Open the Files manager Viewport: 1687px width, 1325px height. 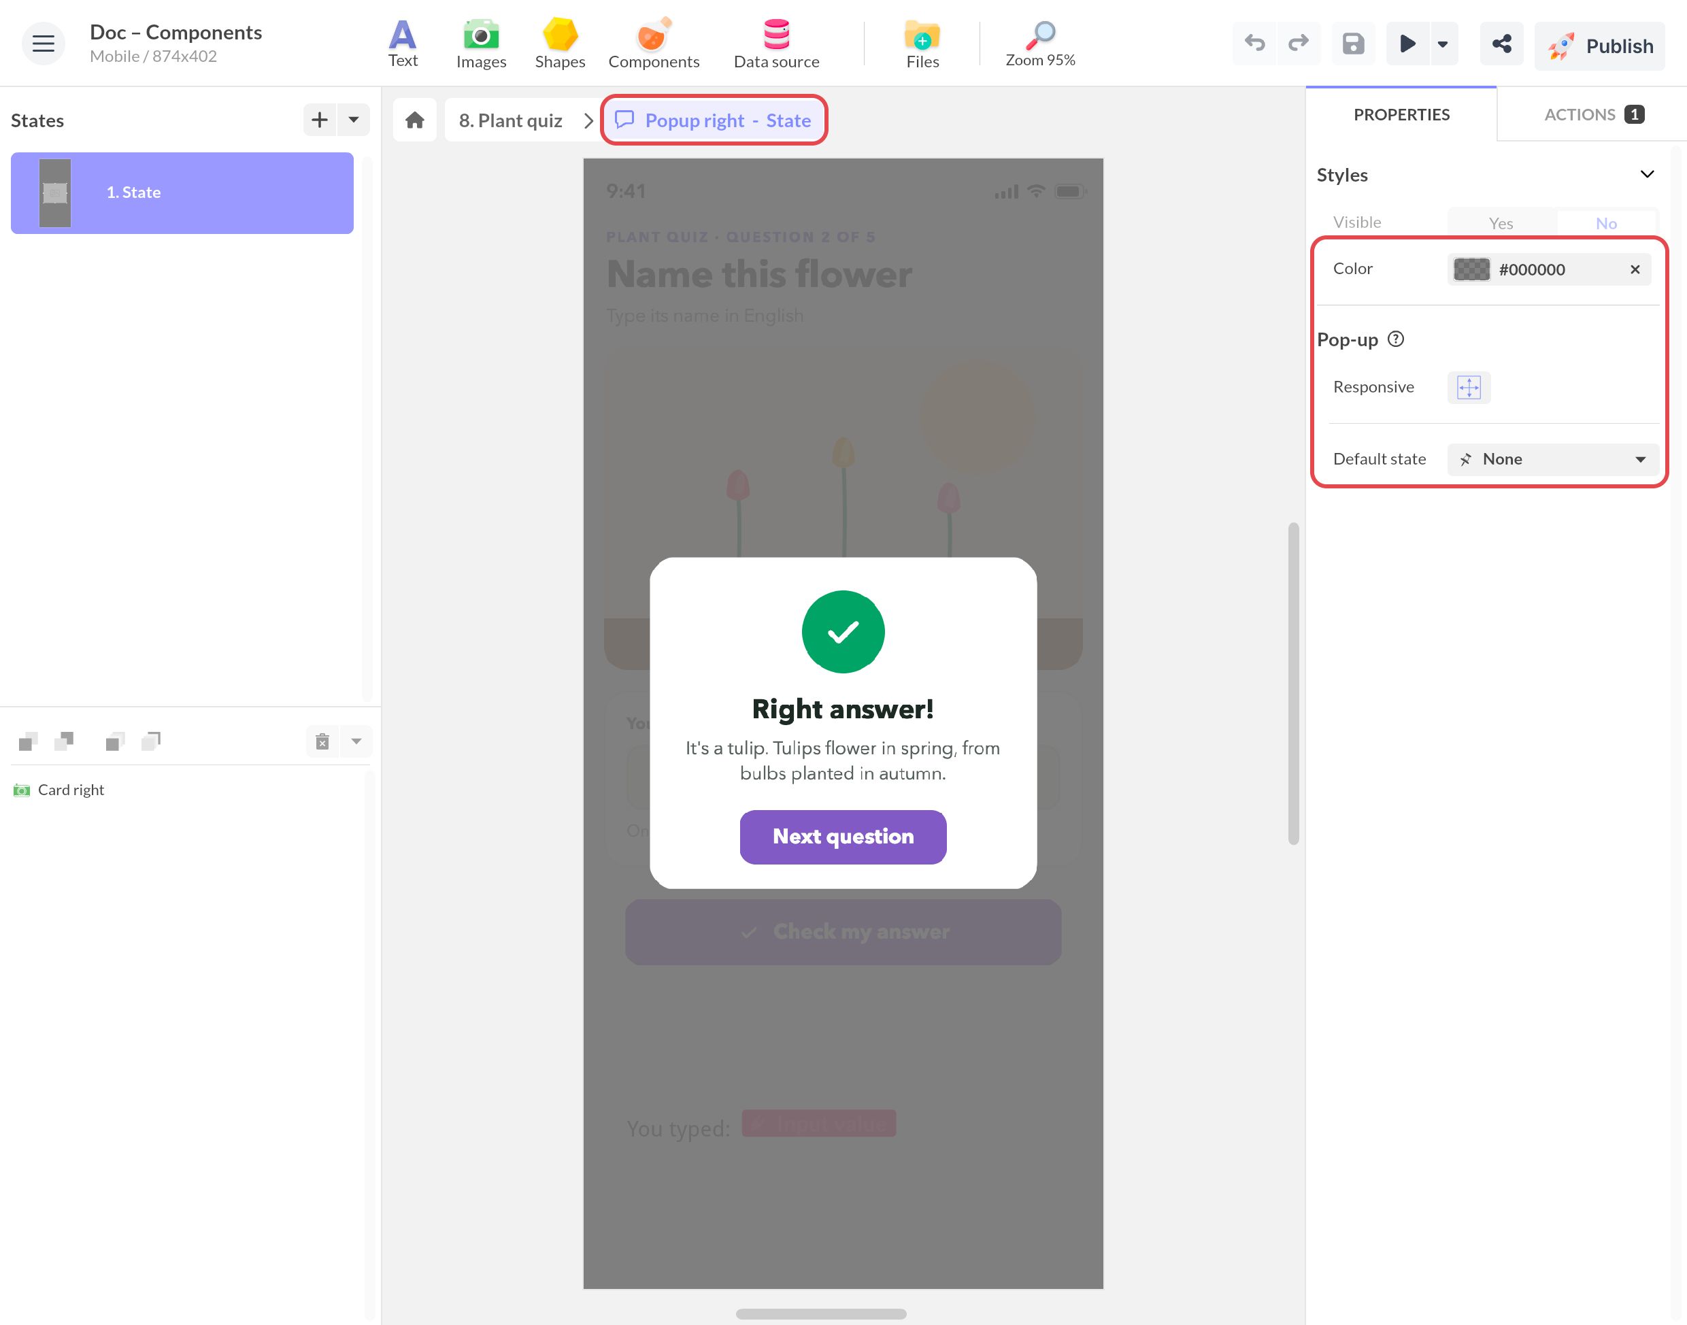(x=922, y=44)
